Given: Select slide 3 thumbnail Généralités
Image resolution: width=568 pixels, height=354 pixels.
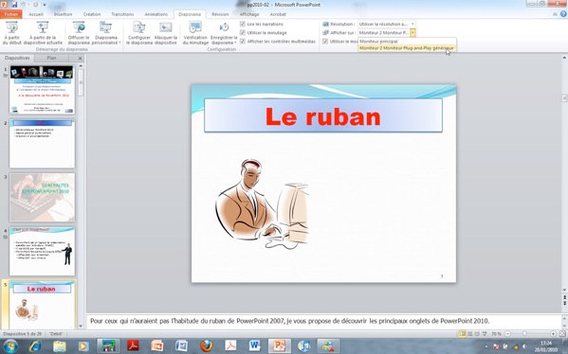Looking at the screenshot, I should pos(42,197).
